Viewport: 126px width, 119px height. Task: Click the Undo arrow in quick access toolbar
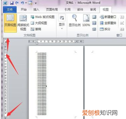22,3
